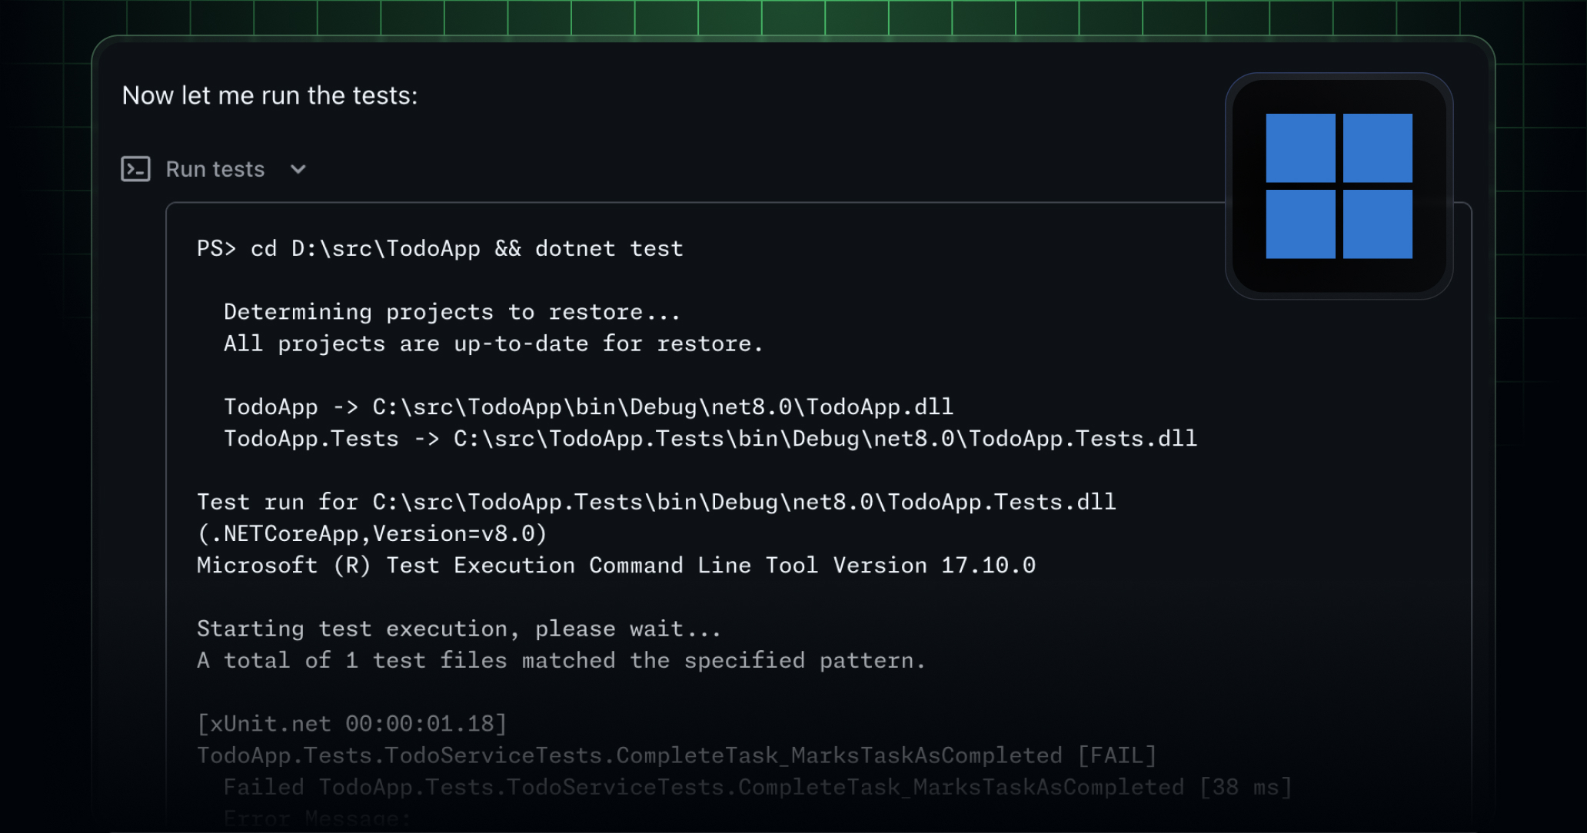1587x833 pixels.
Task: Click the top-left square of Windows logo
Action: pos(1300,148)
